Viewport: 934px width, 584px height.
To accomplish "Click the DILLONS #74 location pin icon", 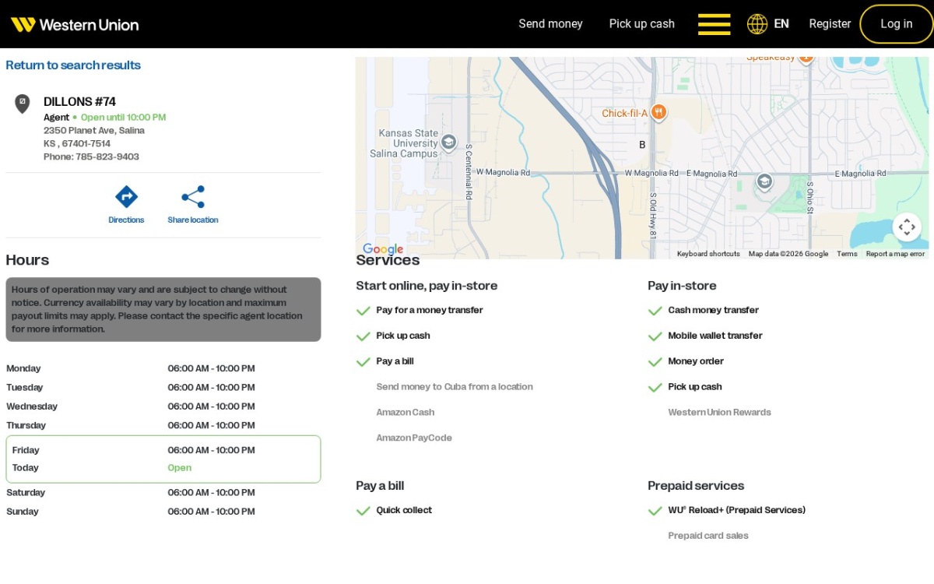I will [23, 104].
